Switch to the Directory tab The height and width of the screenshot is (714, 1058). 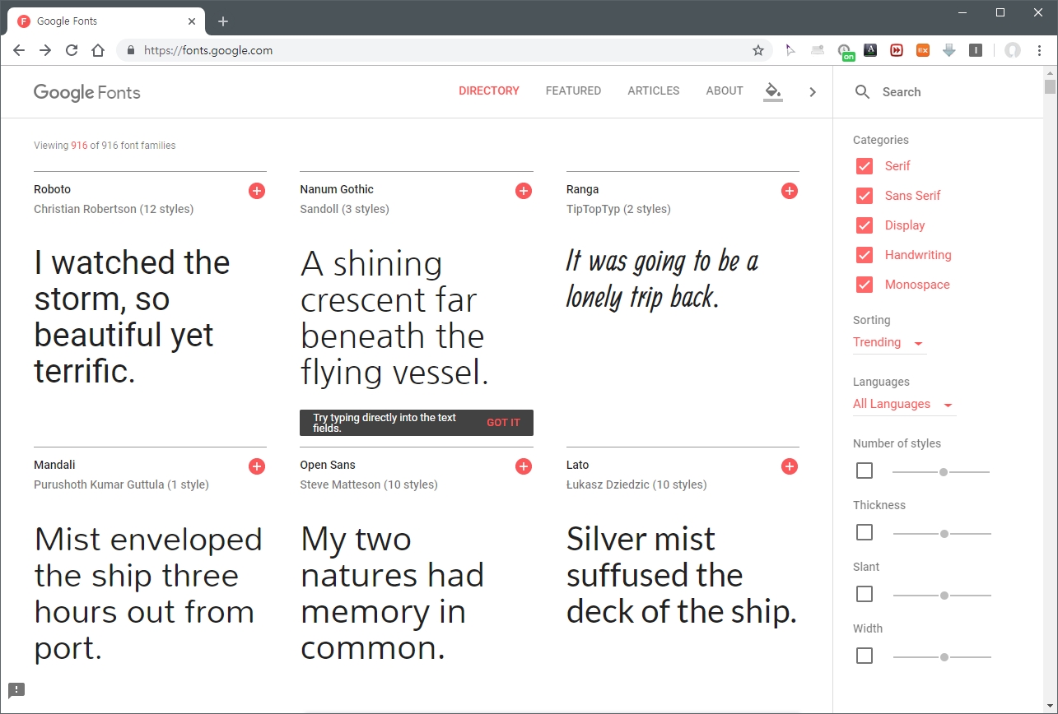tap(489, 91)
